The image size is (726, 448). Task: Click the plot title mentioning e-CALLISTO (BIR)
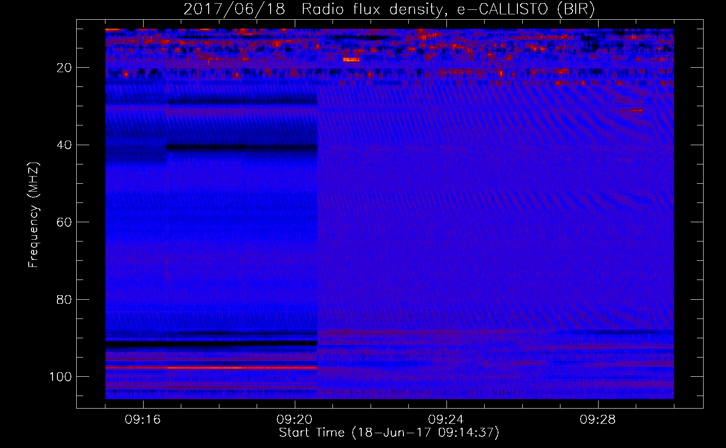pyautogui.click(x=389, y=9)
